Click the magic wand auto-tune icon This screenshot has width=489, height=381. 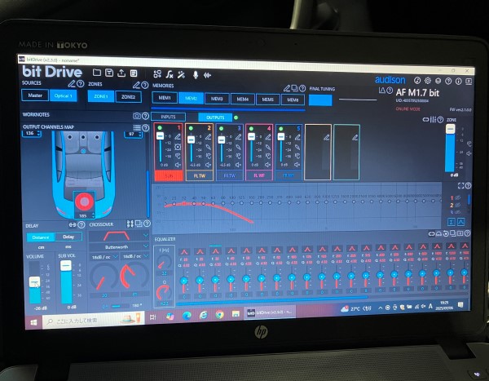pos(181,74)
